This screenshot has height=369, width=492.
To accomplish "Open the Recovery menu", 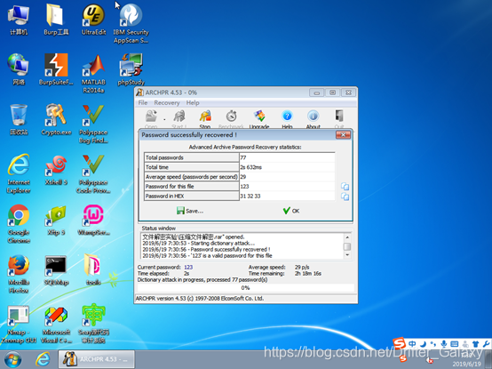I will 167,102.
